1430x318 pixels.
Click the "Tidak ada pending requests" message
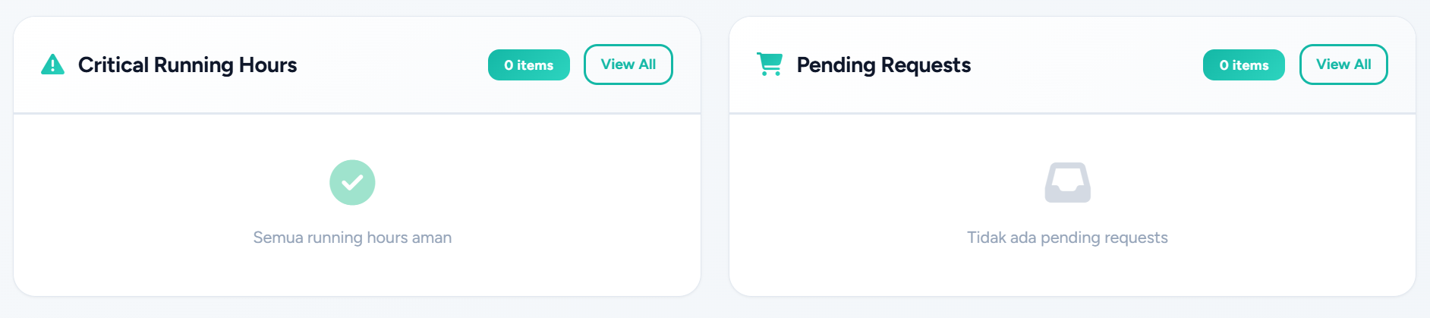(x=1067, y=238)
